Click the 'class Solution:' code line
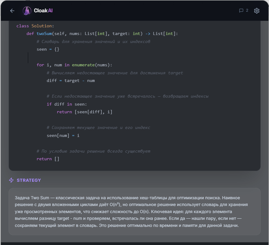 pyautogui.click(x=35, y=26)
